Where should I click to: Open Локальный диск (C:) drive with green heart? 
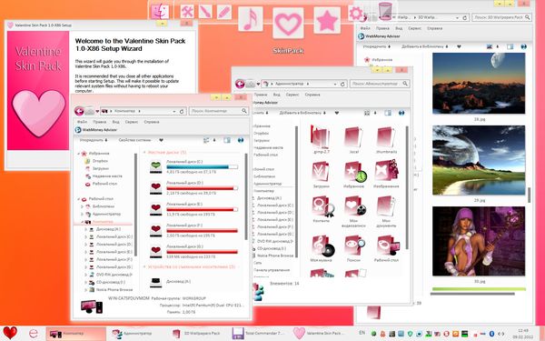pos(155,166)
